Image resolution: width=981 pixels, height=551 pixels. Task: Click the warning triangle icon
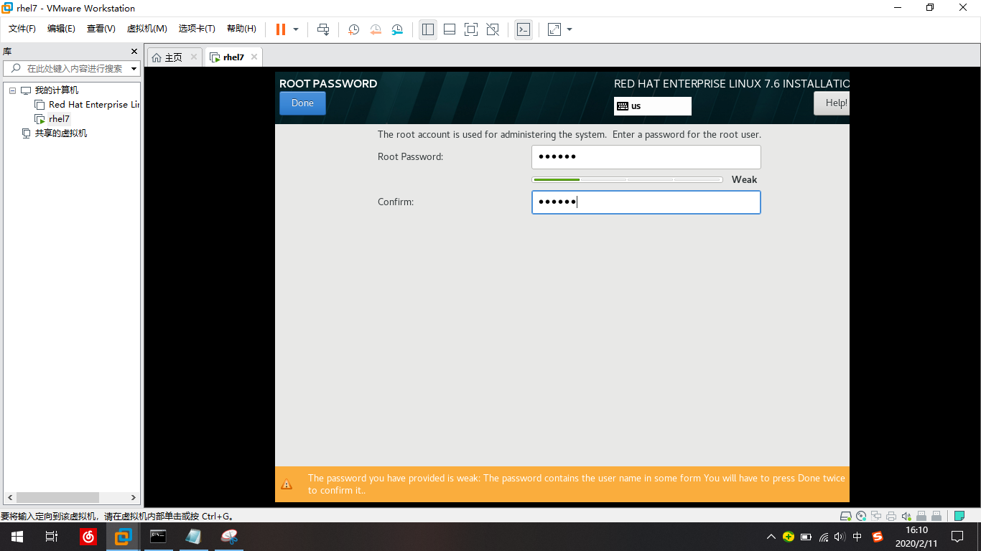[x=287, y=484]
